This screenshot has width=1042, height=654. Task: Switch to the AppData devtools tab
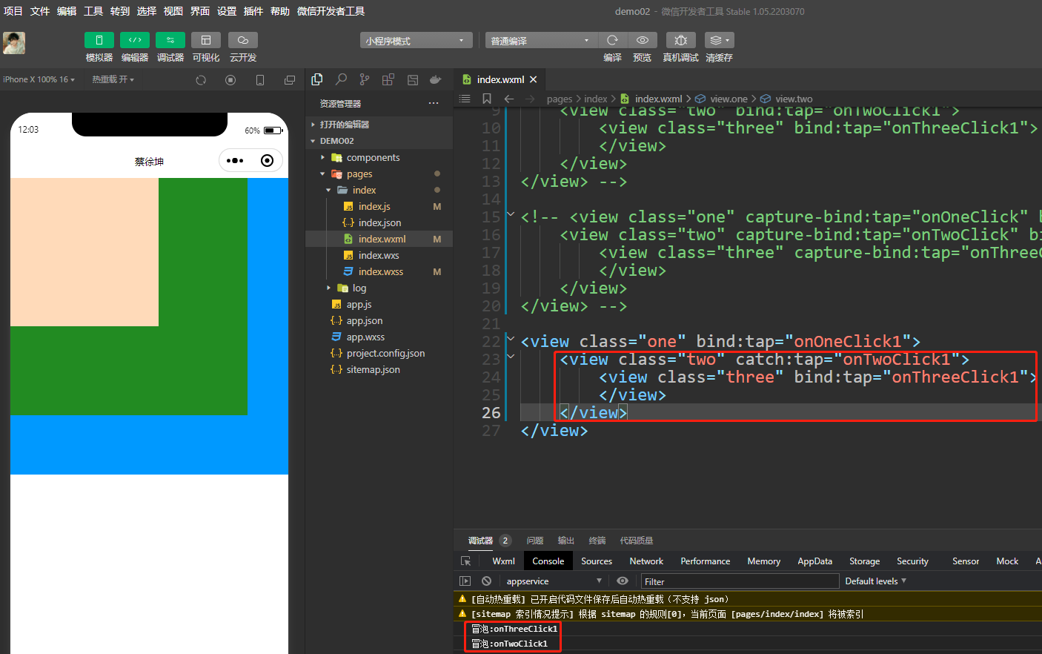pos(814,561)
